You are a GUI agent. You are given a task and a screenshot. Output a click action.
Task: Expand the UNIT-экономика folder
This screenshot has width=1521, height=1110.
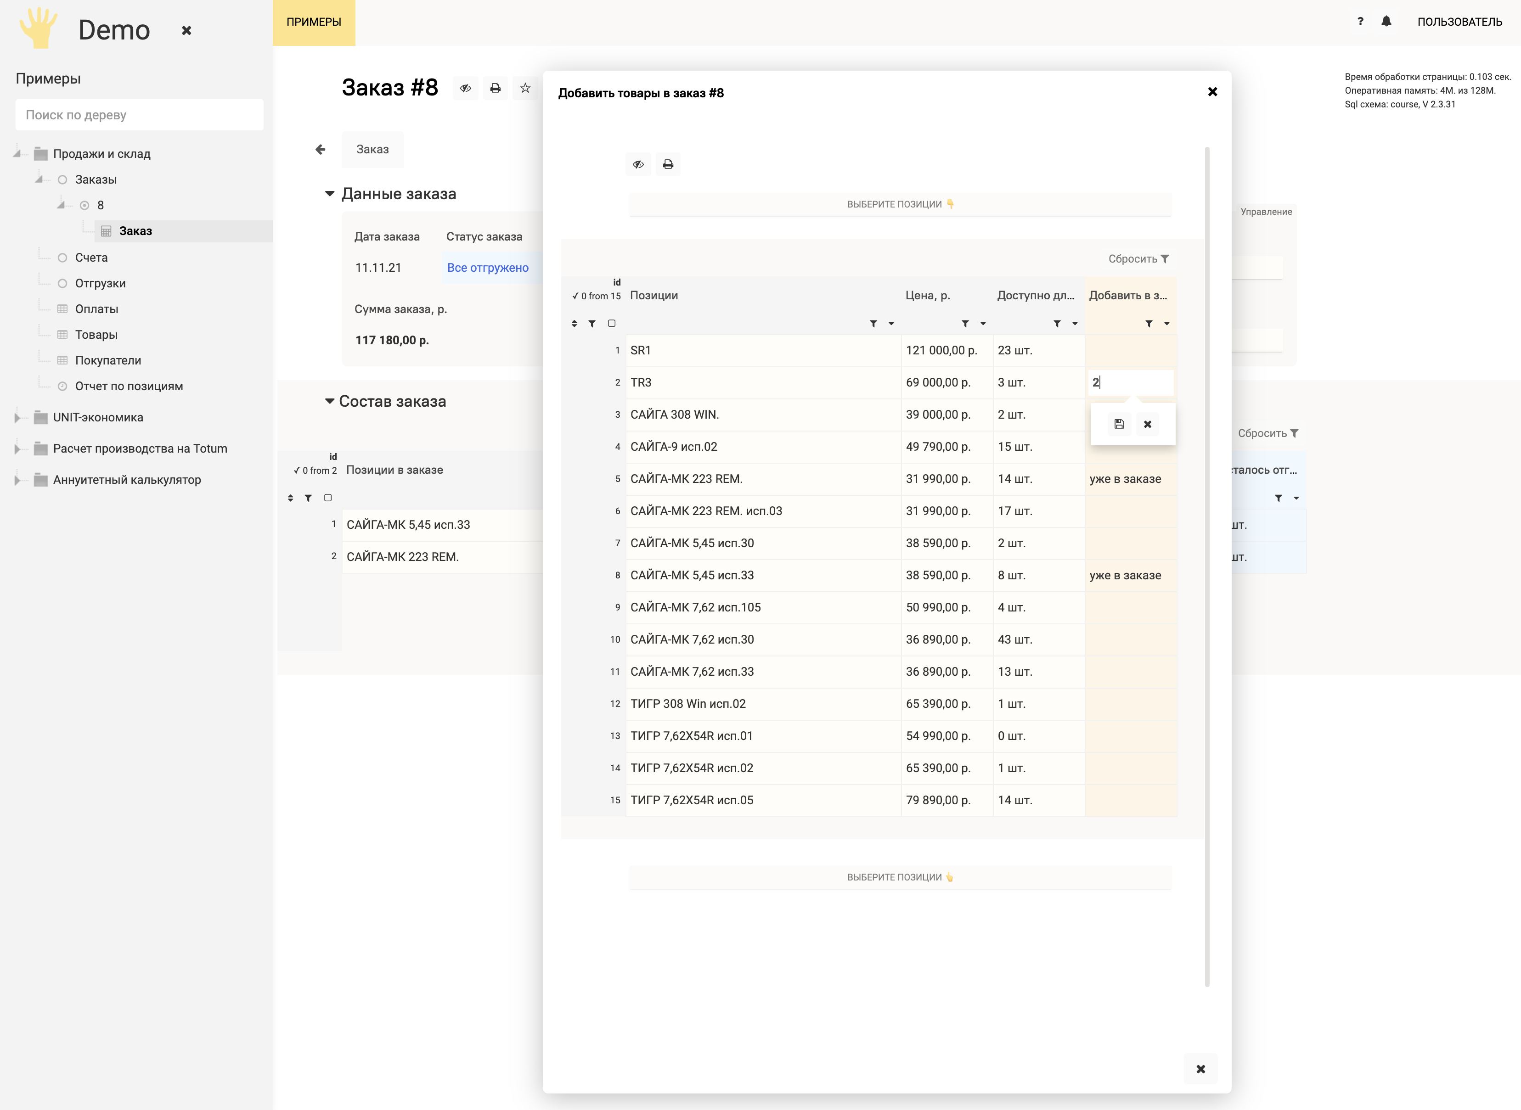(18, 417)
